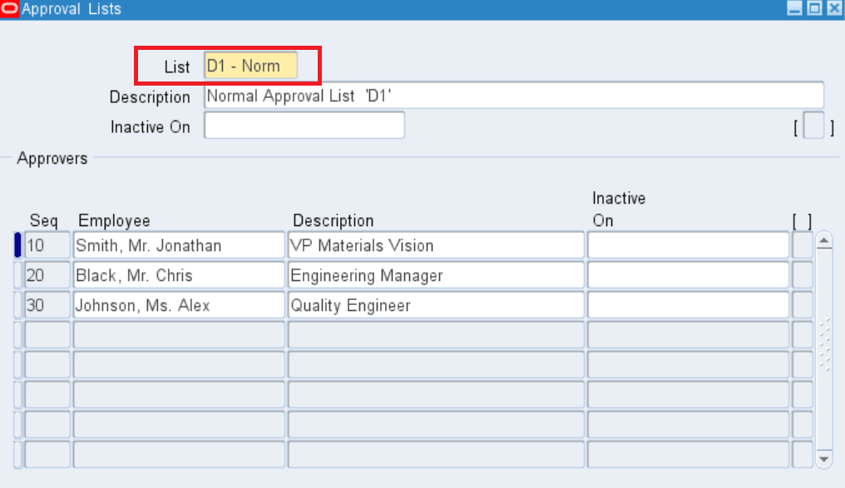Click the description field reading Engineering Manager
The height and width of the screenshot is (488, 845).
point(432,274)
